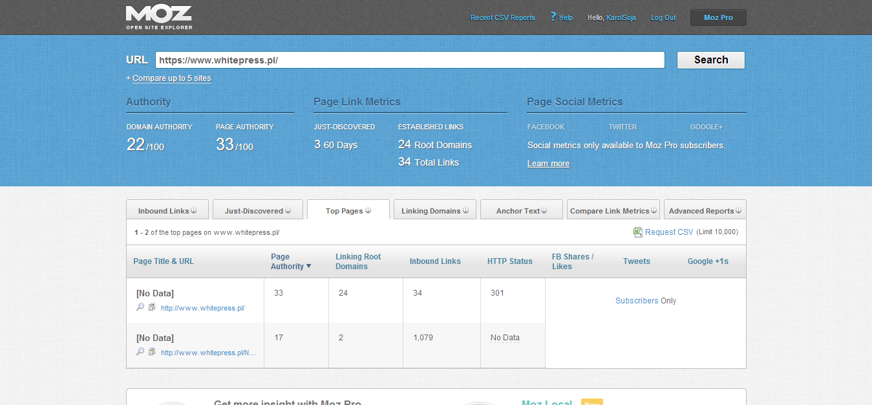
Task: Click the Log Out link
Action: [x=663, y=17]
